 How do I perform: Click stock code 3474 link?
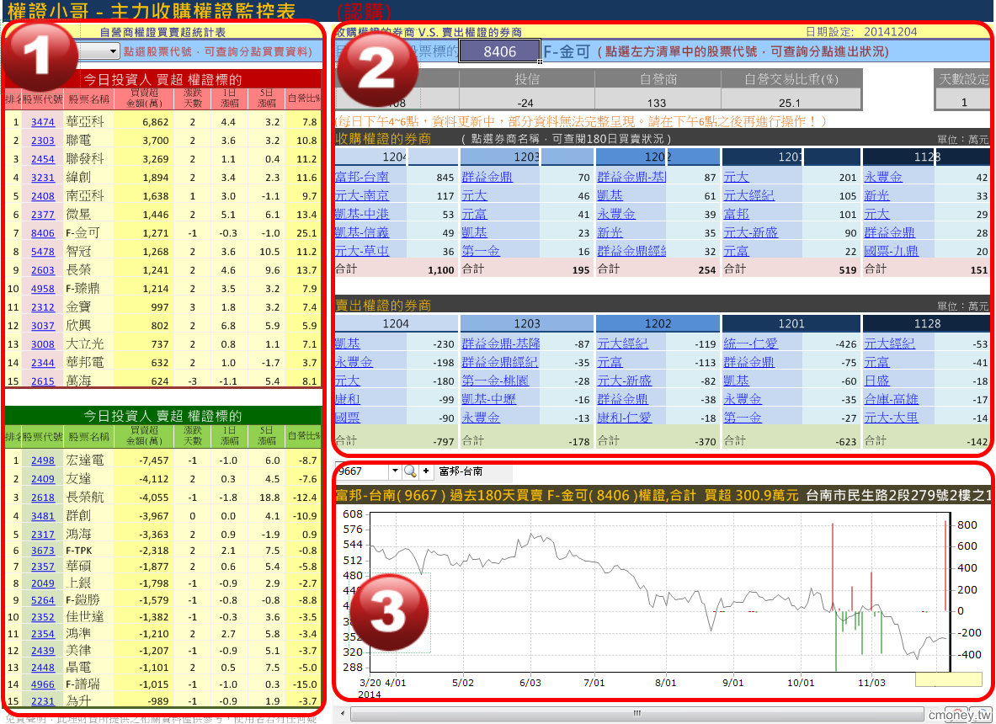[x=43, y=122]
